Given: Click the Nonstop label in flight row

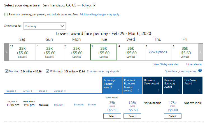Looking at the screenshot, I should pyautogui.click(x=44, y=105).
